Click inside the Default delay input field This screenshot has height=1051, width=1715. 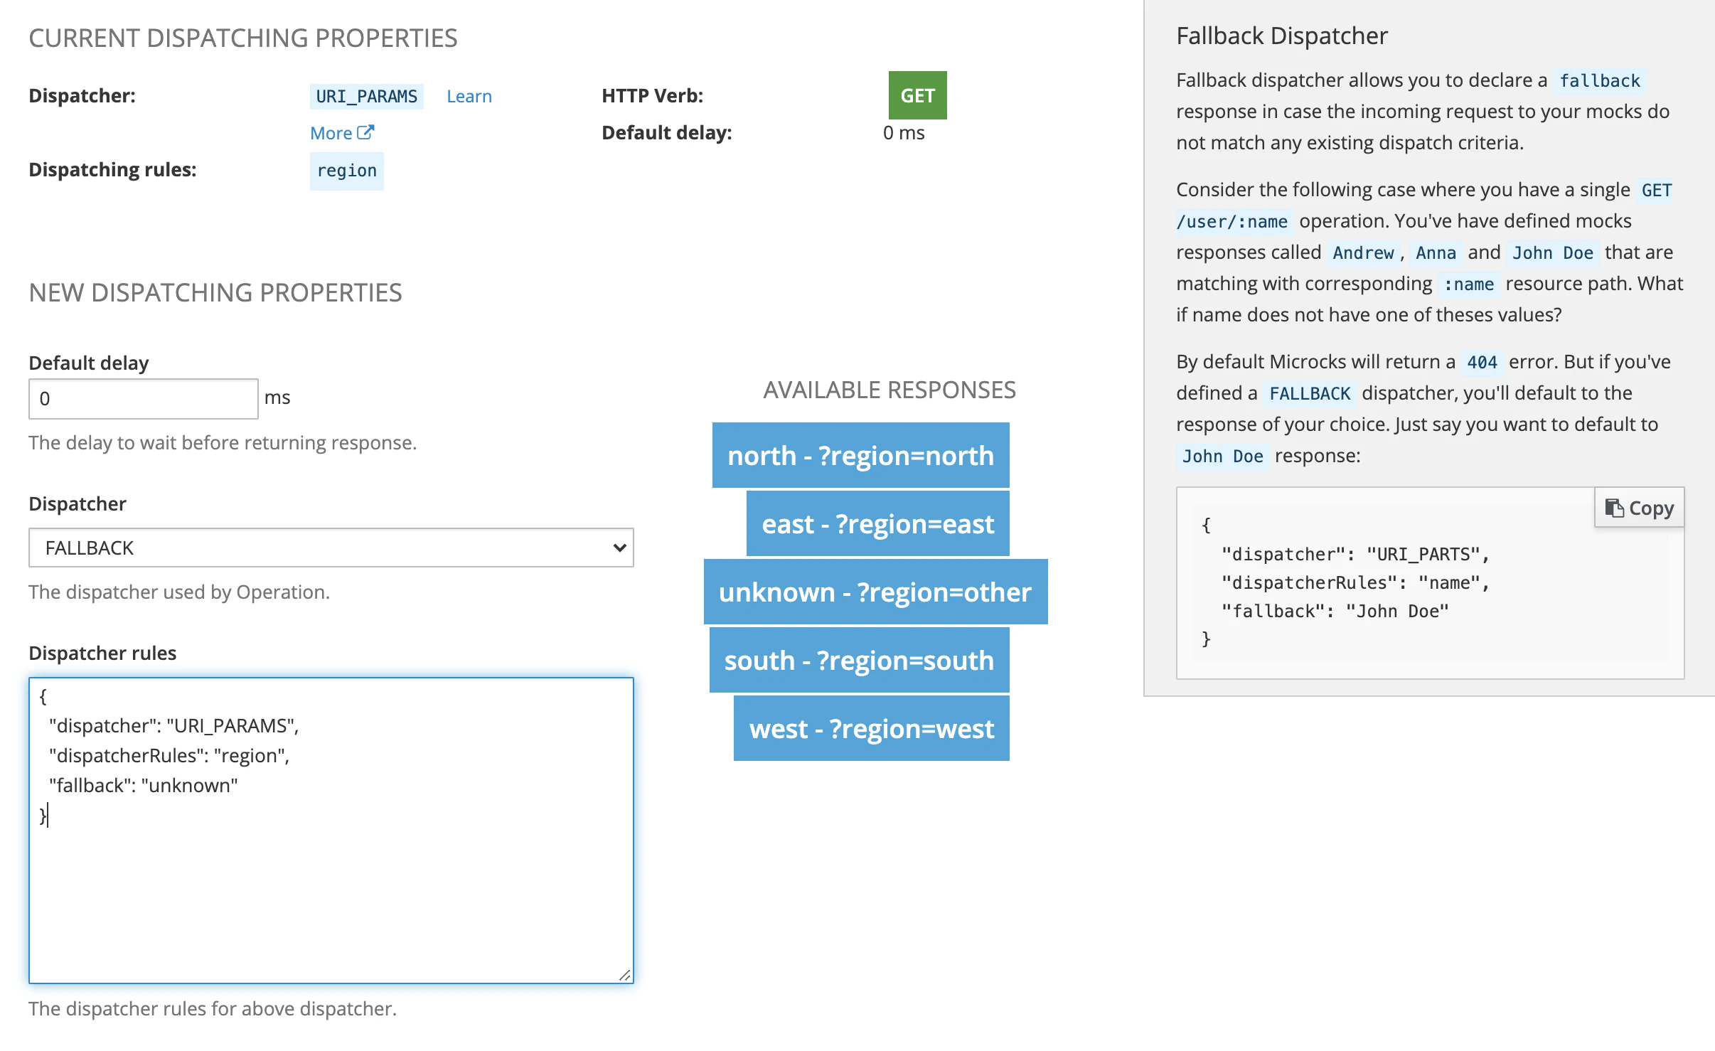143,398
